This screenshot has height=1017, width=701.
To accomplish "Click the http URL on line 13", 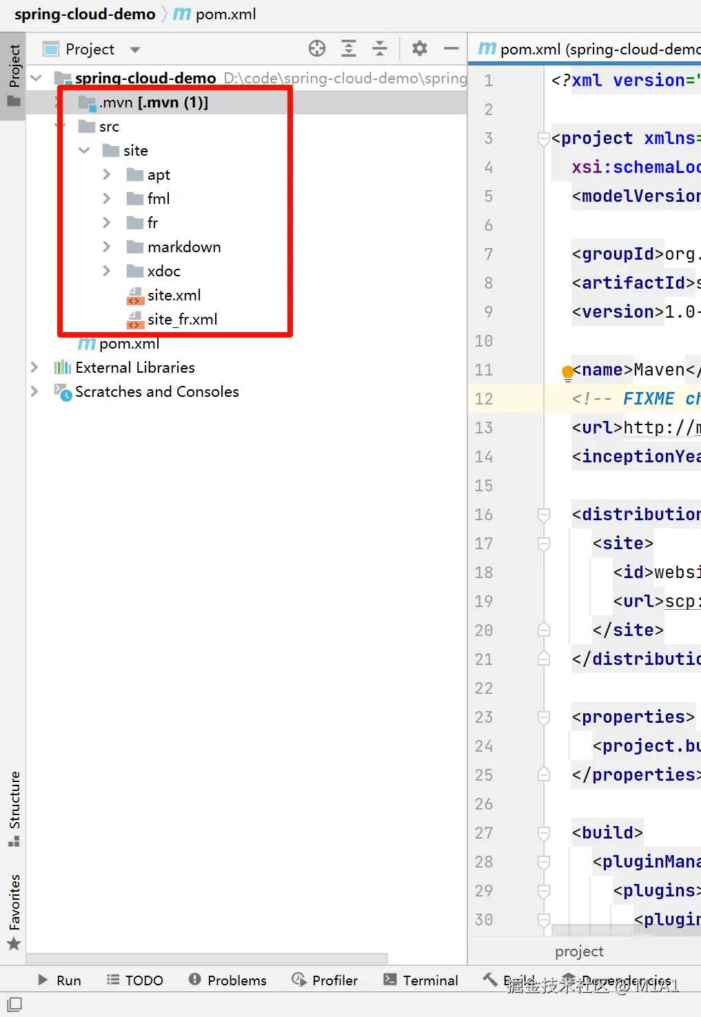I will point(662,428).
